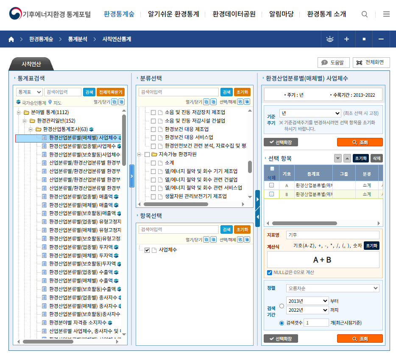The height and width of the screenshot is (358, 396).
Task: Click the eye accessibility icon in the blue bar
Action: tap(330, 39)
